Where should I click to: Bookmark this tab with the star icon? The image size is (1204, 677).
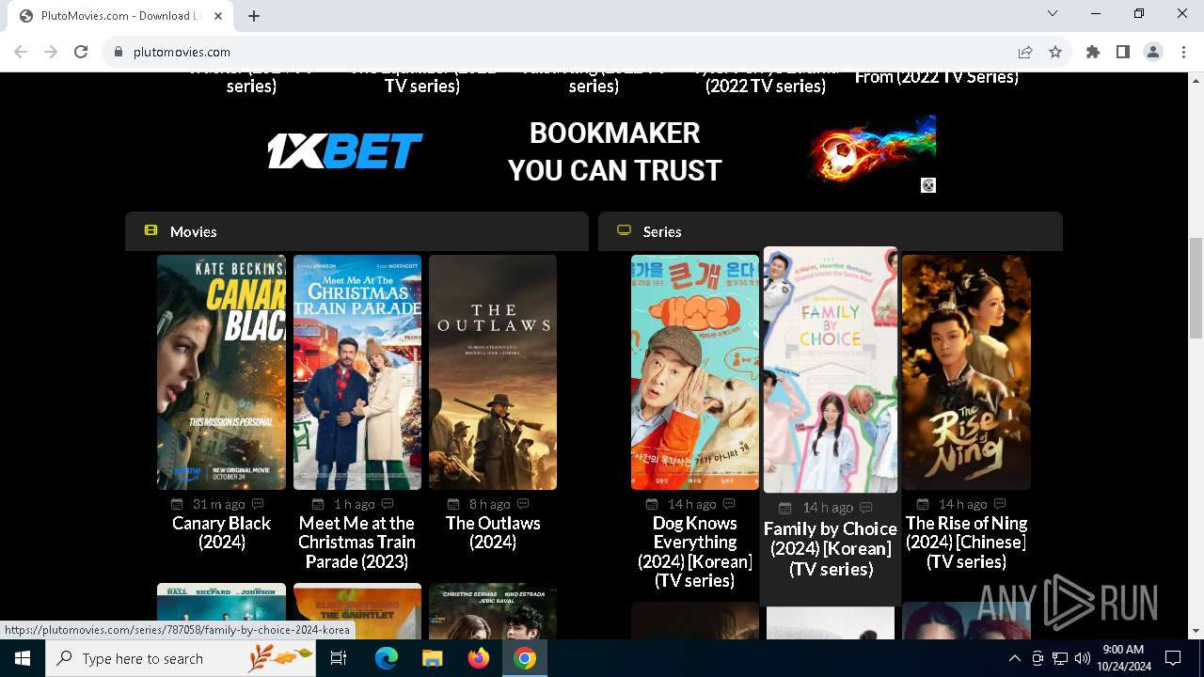pos(1055,52)
